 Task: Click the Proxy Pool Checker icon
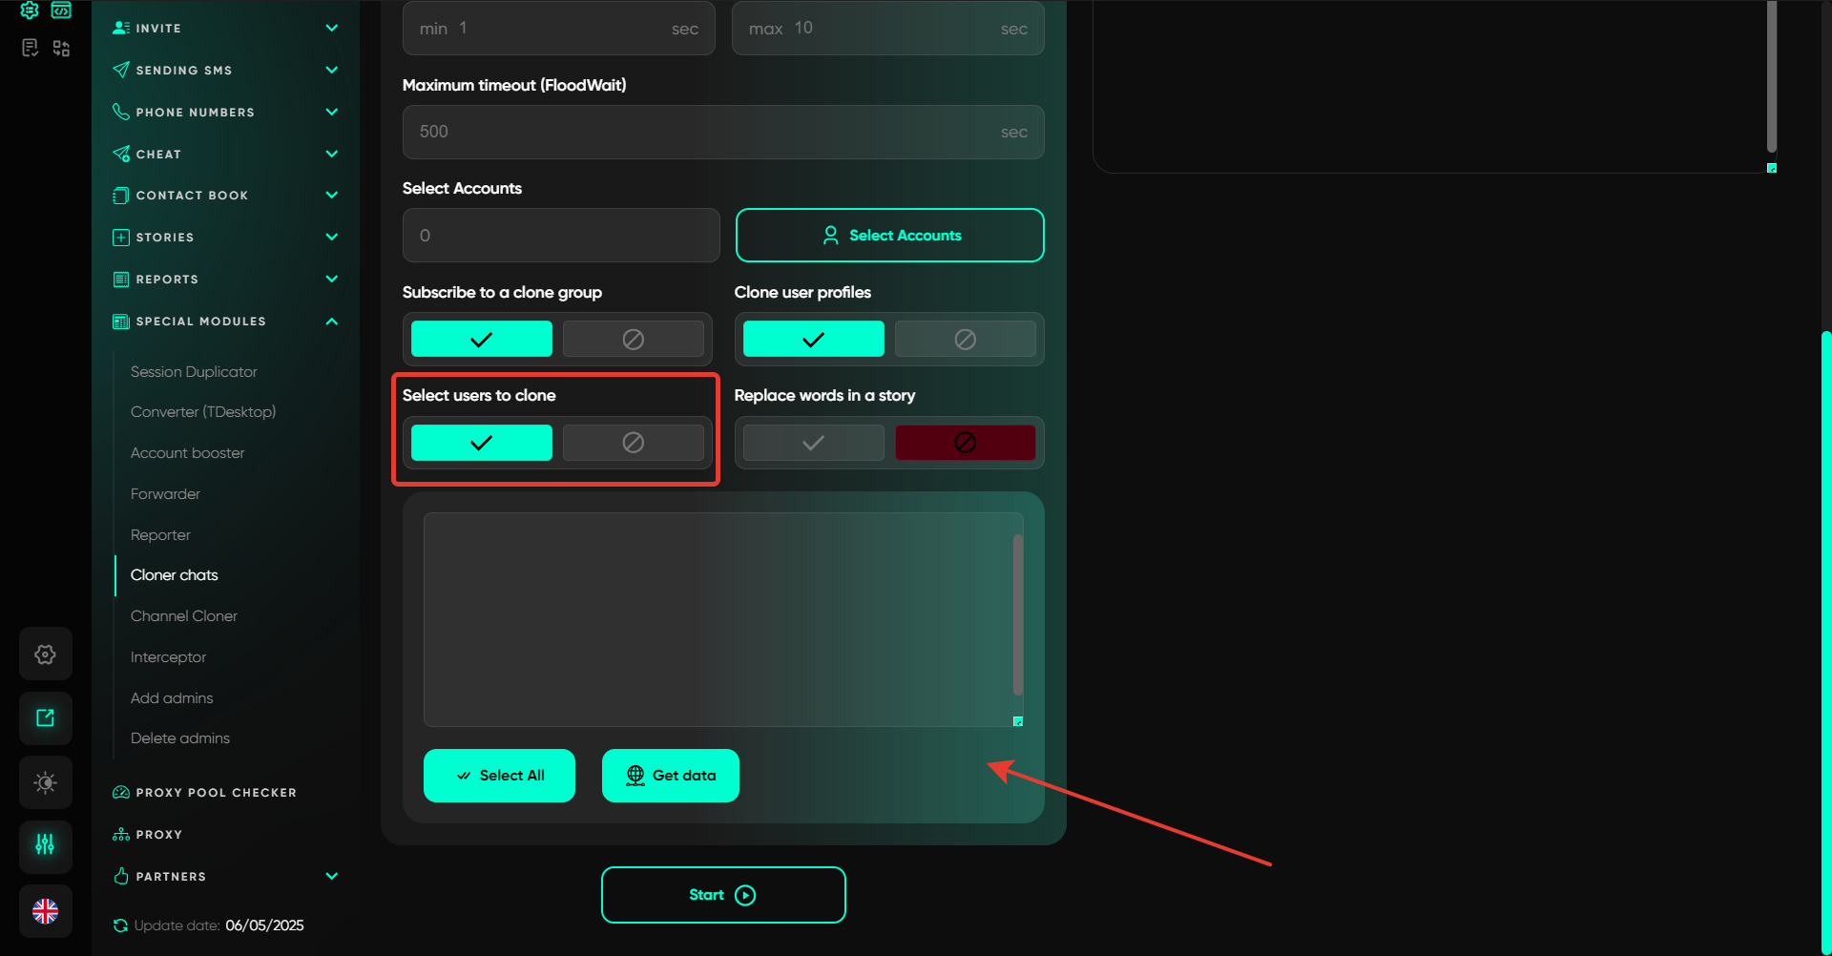(121, 793)
